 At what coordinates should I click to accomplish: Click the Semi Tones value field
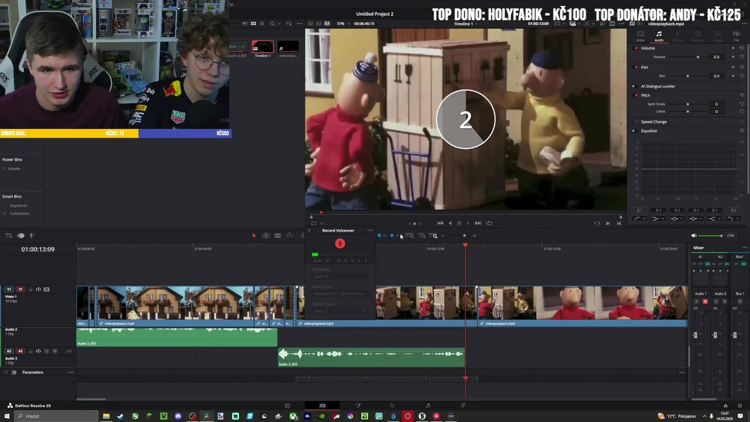pyautogui.click(x=716, y=104)
